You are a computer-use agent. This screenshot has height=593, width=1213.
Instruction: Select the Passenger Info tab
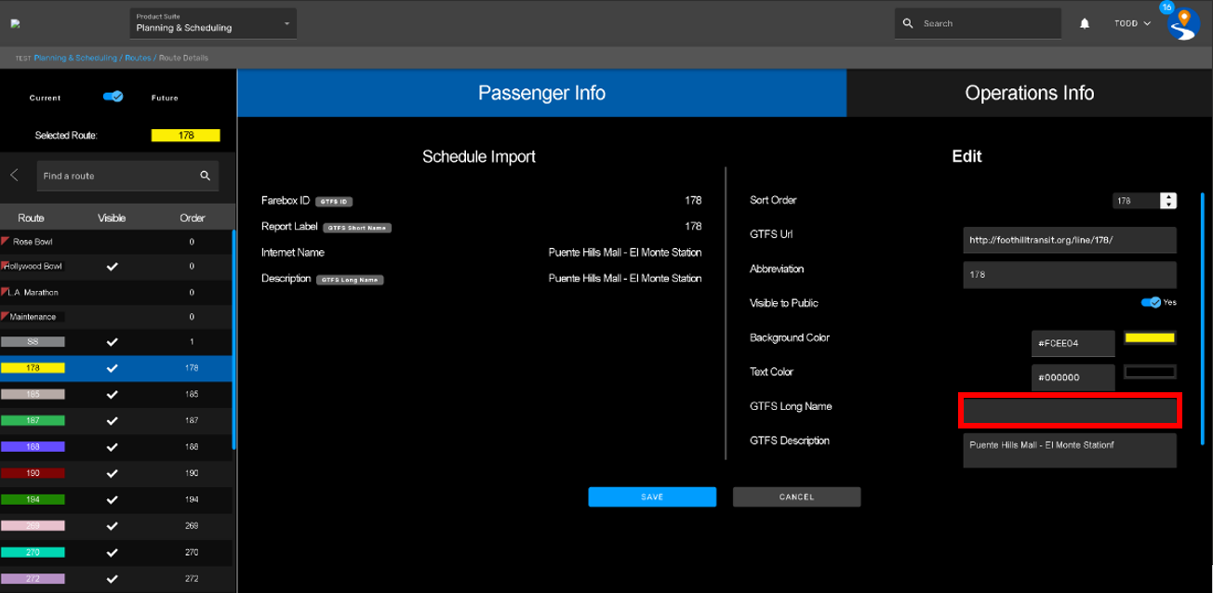(x=541, y=93)
